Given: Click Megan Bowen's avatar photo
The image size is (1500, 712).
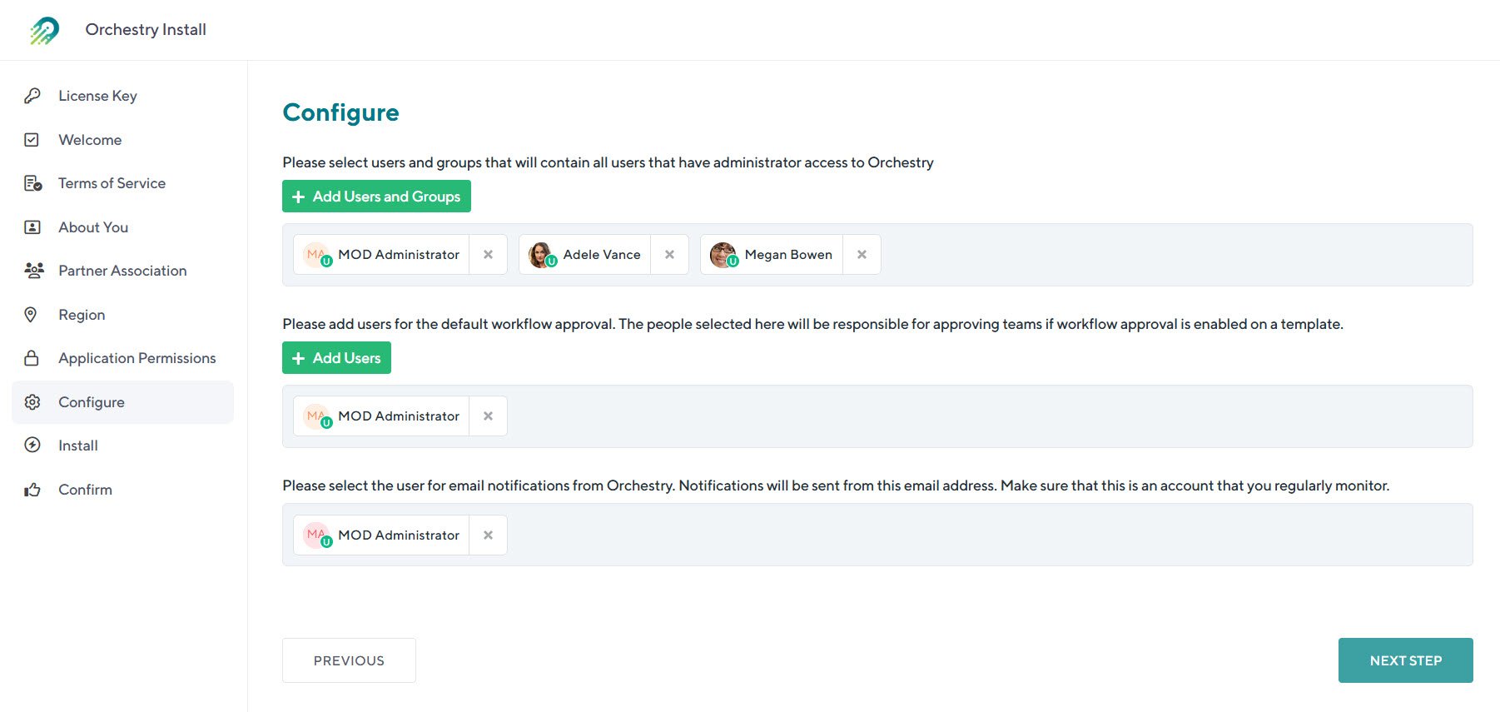Looking at the screenshot, I should pos(723,255).
